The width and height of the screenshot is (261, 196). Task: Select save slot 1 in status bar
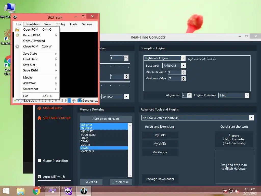(x=39, y=101)
